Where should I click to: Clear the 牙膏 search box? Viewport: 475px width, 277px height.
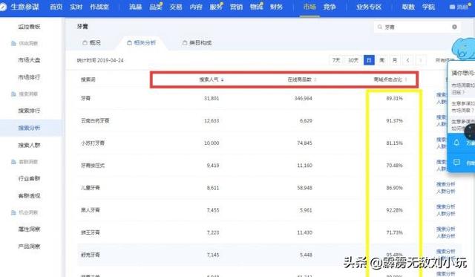[x=454, y=27]
